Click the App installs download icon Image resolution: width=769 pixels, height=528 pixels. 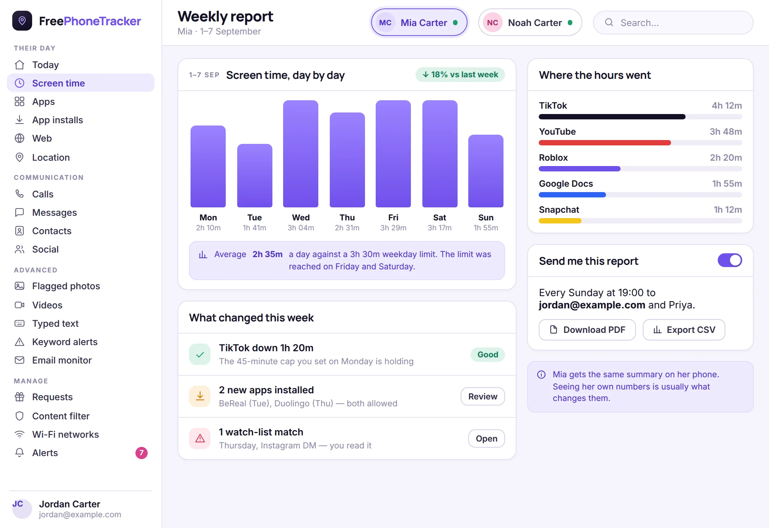coord(20,120)
